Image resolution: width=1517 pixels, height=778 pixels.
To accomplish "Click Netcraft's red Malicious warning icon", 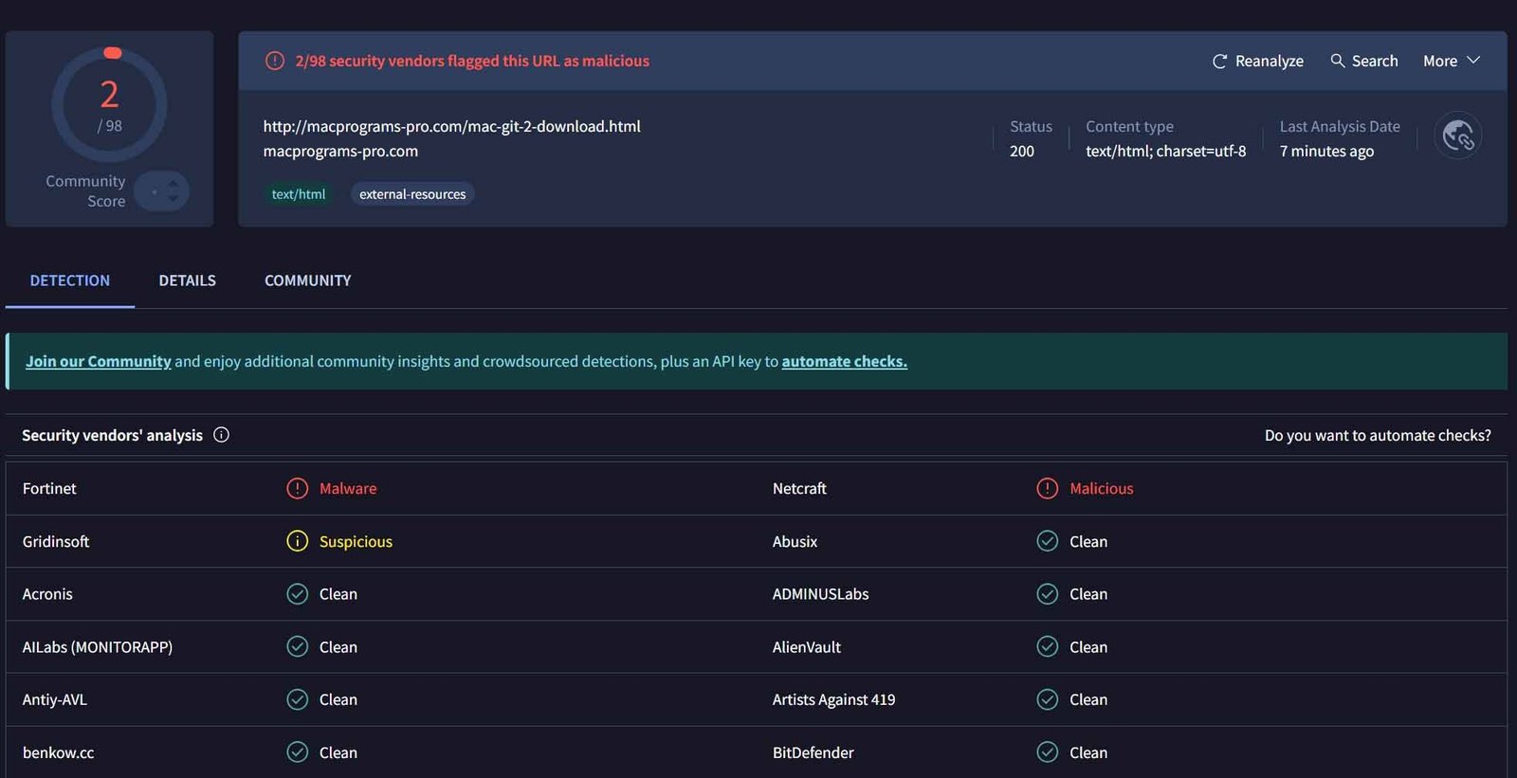I will [x=1047, y=489].
